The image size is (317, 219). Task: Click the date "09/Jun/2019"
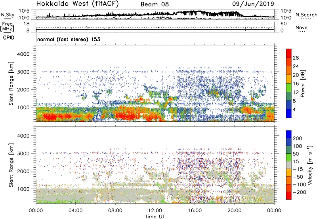coord(253,4)
